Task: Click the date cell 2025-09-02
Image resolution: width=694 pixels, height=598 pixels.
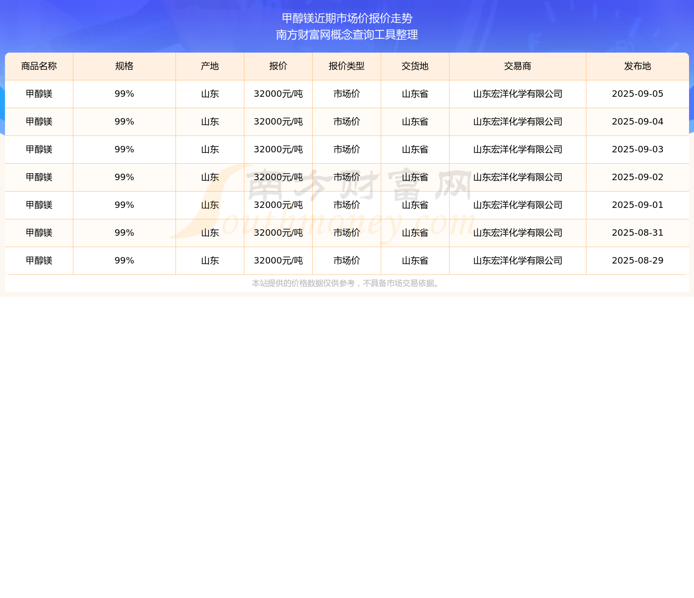Action: point(637,178)
